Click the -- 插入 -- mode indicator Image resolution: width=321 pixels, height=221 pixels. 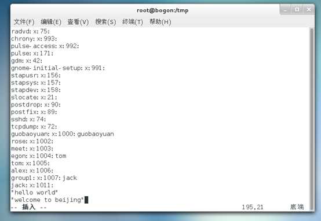(x=28, y=207)
